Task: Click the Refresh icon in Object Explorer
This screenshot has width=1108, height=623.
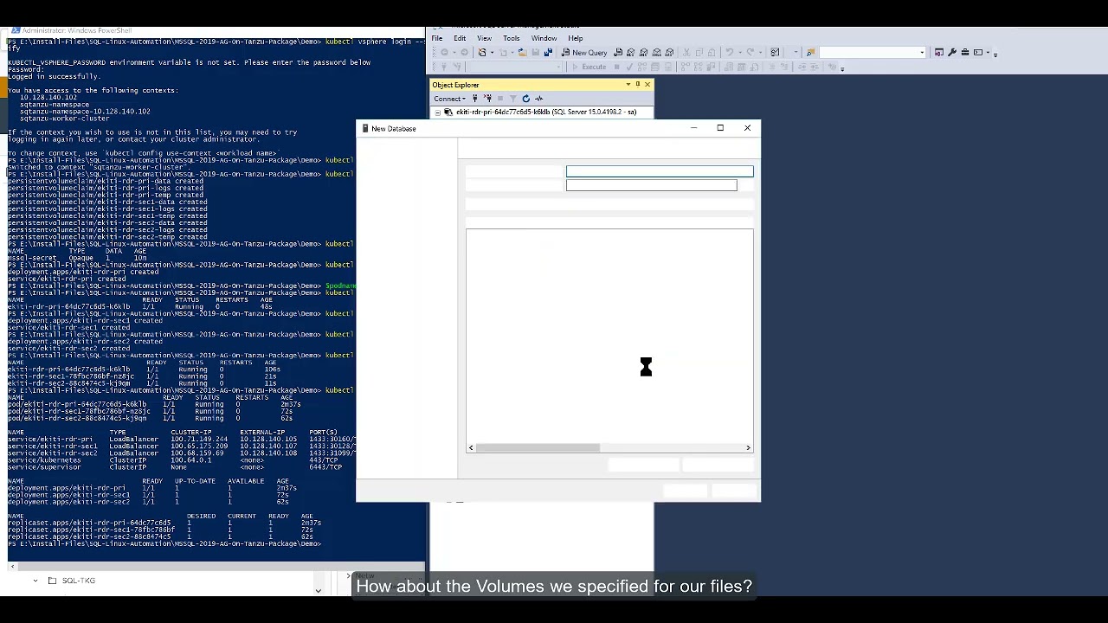Action: [525, 99]
